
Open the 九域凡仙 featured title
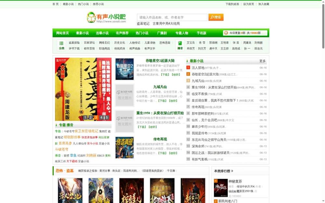[160, 87]
